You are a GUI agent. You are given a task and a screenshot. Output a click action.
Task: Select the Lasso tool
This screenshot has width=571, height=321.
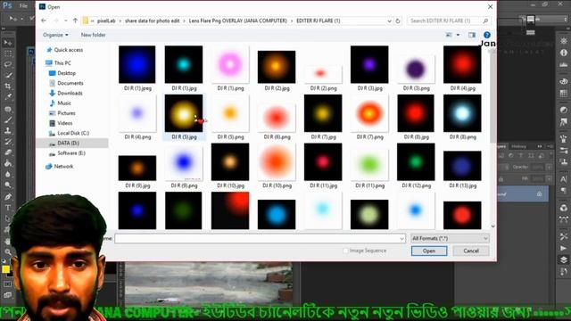point(8,64)
